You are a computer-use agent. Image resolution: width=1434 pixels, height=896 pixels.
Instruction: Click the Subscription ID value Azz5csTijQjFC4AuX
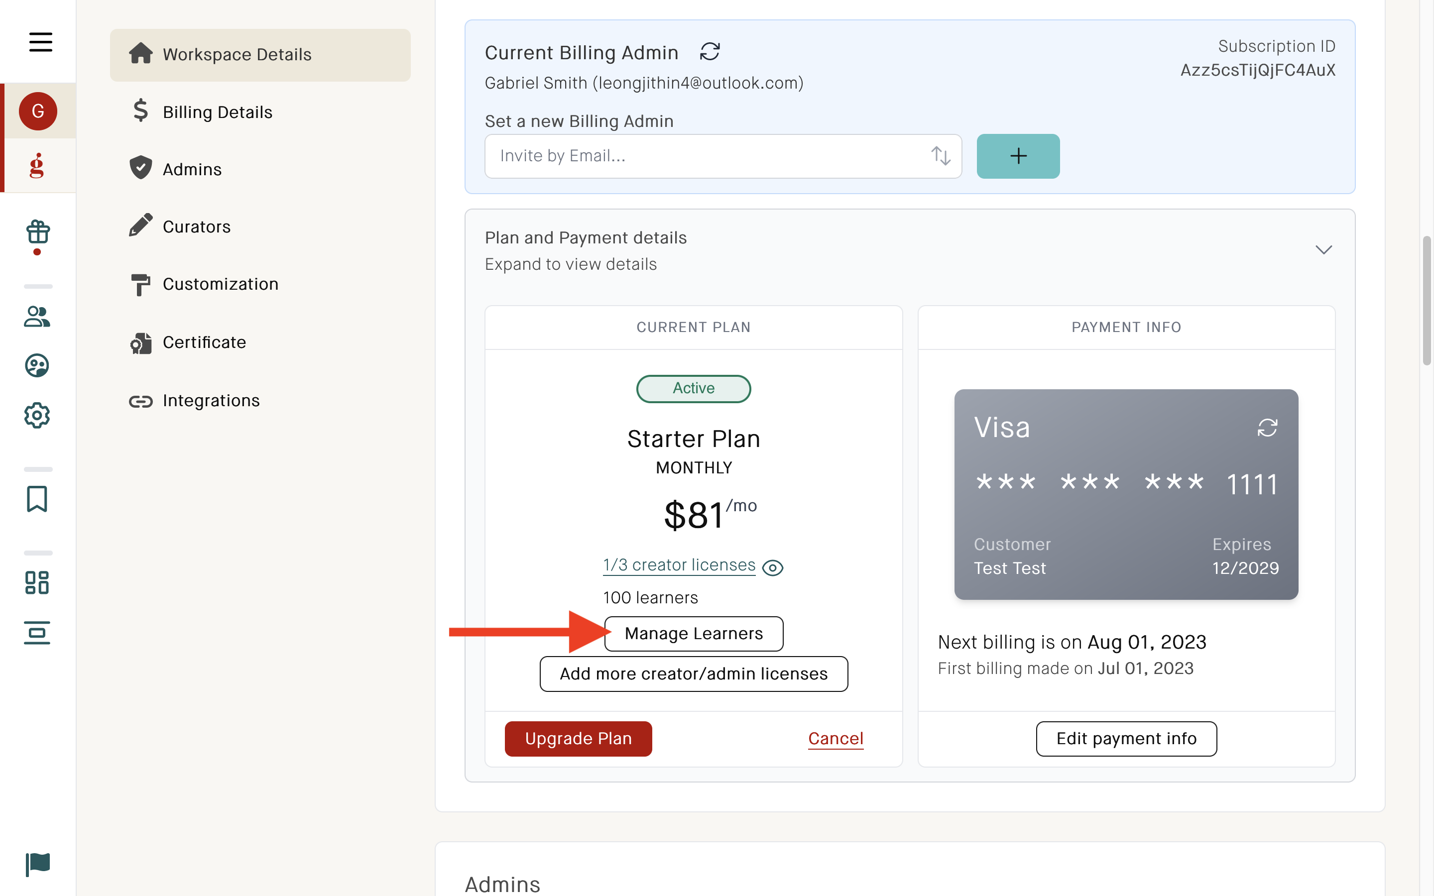[1257, 70]
